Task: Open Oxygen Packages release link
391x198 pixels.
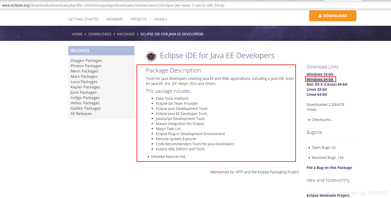Action: (x=86, y=61)
